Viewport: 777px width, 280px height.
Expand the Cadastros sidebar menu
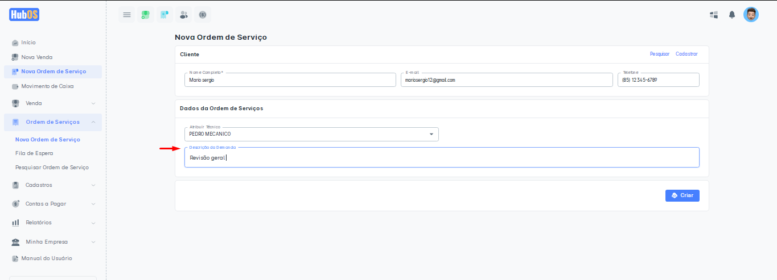click(x=52, y=185)
